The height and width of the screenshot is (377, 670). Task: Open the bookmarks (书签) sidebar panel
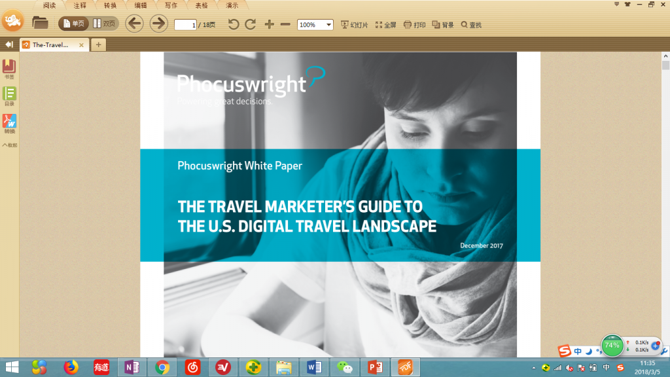pos(9,68)
